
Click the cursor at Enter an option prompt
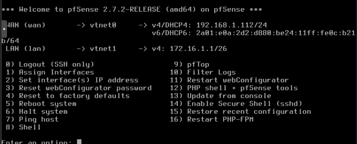tap(79, 142)
